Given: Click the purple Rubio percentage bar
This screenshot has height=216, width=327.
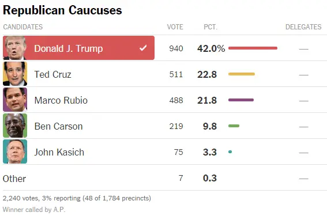Looking at the screenshot, I should 241,100.
